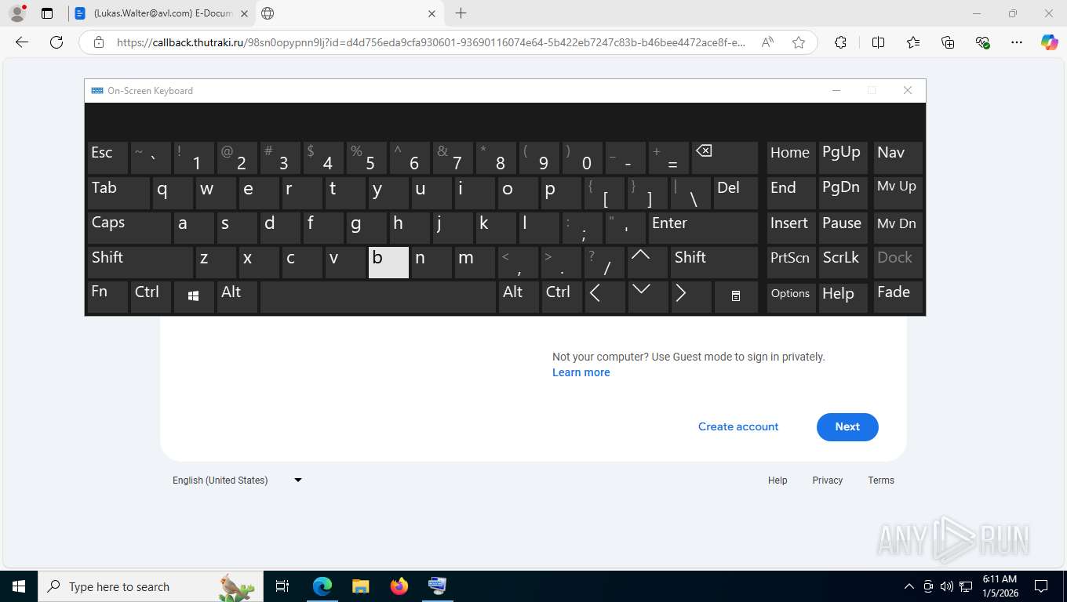Launch Edge from the taskbar

coord(322,586)
